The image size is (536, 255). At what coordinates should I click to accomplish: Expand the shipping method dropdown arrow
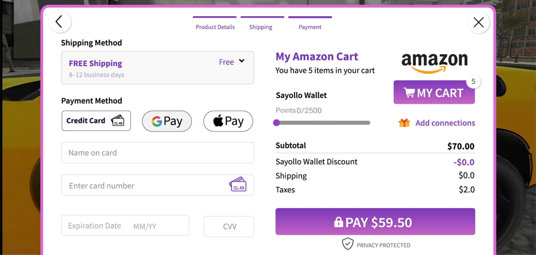click(242, 61)
